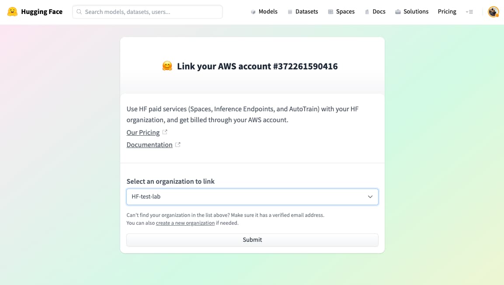Open the HF-test-lab organization dropdown

point(252,197)
